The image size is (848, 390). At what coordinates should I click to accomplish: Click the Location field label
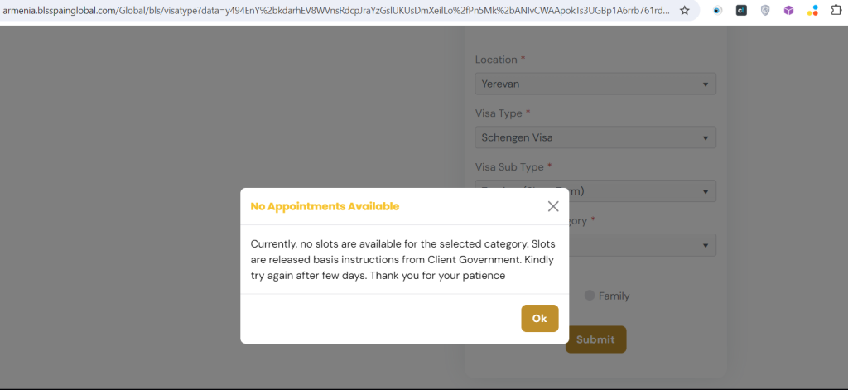[x=496, y=60]
